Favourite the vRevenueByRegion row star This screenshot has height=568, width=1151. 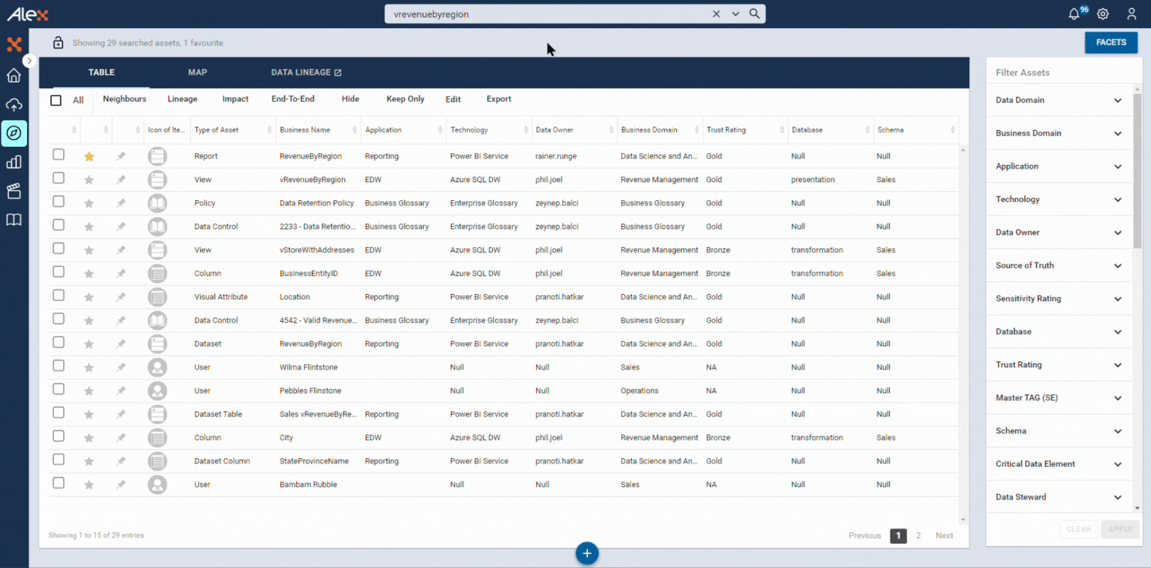[89, 180]
